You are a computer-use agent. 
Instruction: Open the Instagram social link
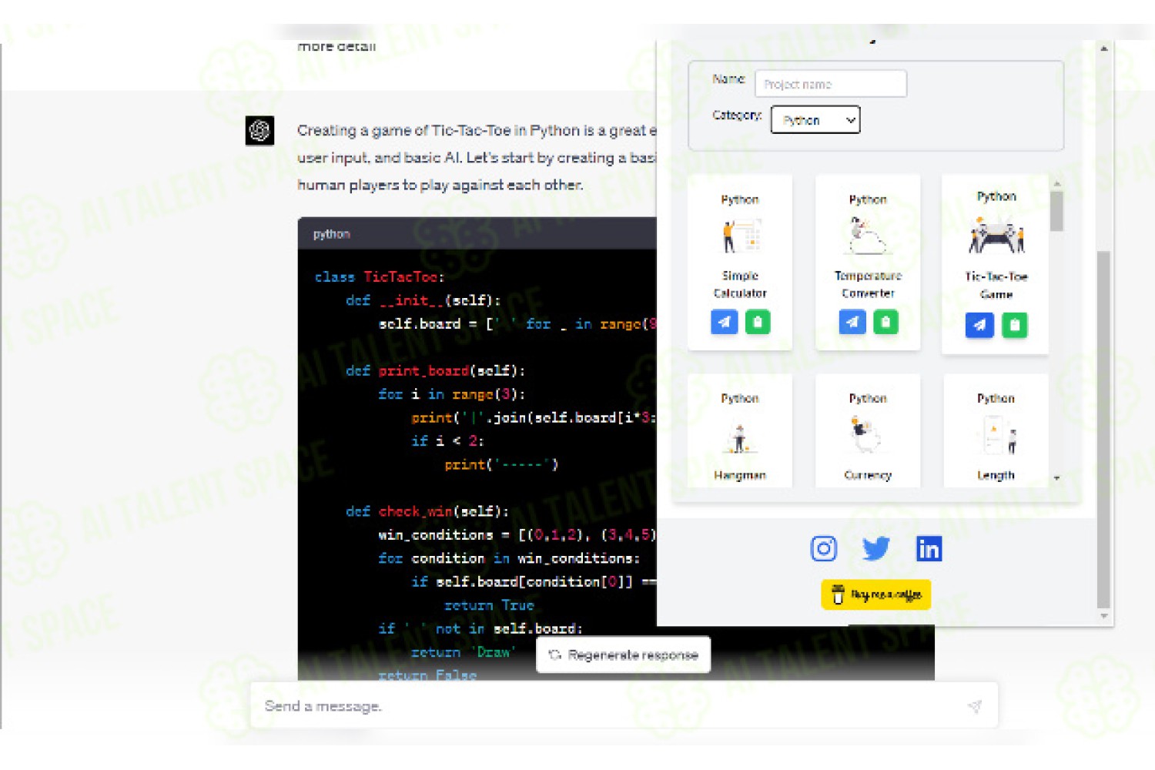(823, 548)
